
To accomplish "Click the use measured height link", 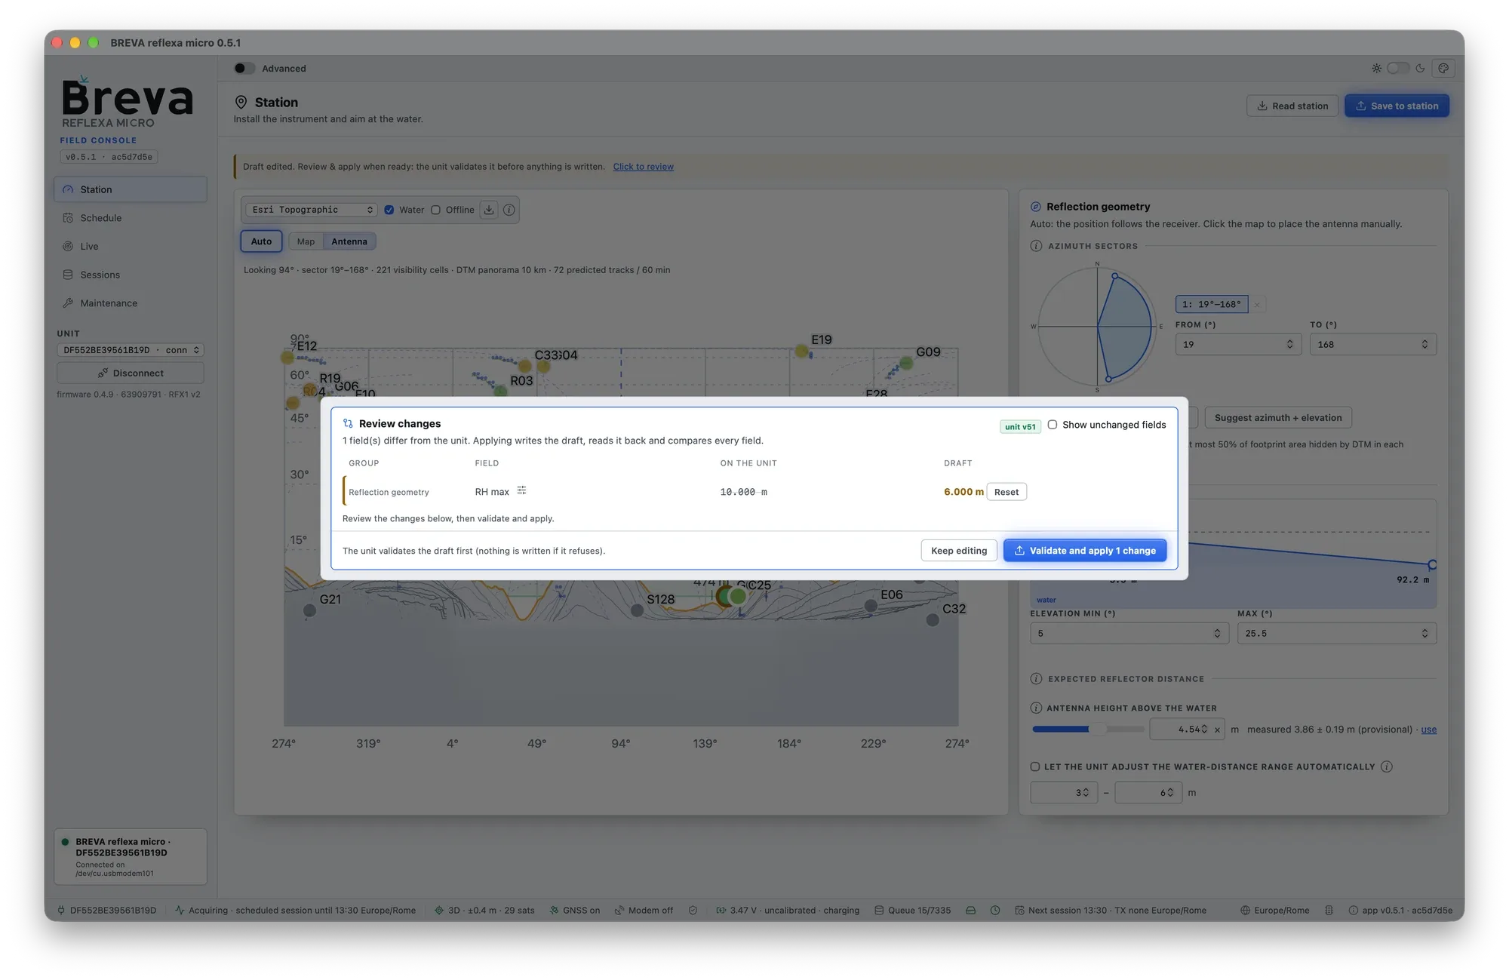I will click(1428, 730).
